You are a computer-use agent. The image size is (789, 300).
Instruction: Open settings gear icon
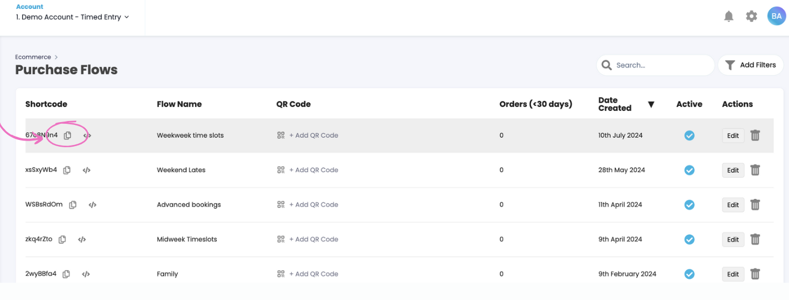point(752,17)
